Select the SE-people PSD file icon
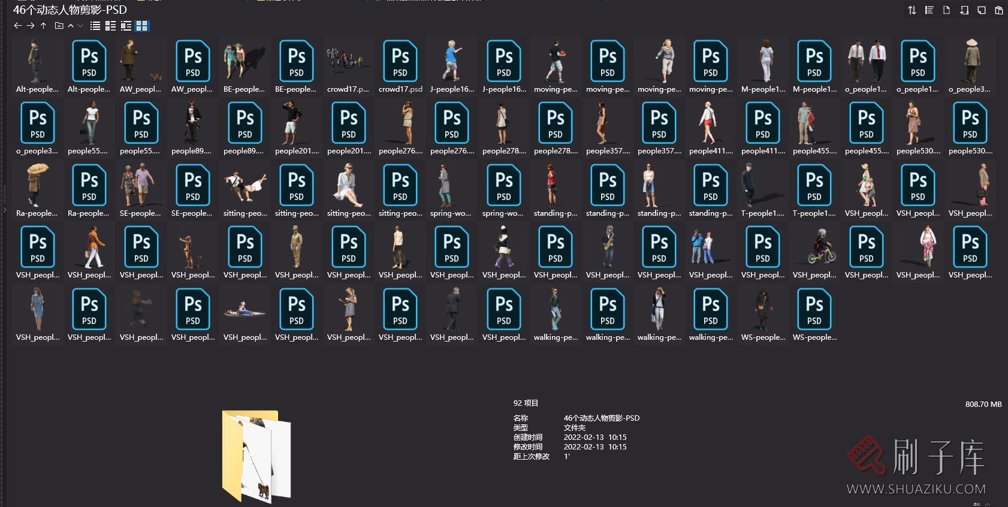 coord(193,185)
